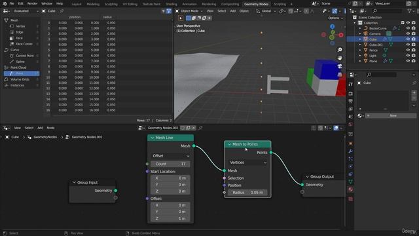
Task: Open the Object Mode dropdown
Action: [x=189, y=11]
